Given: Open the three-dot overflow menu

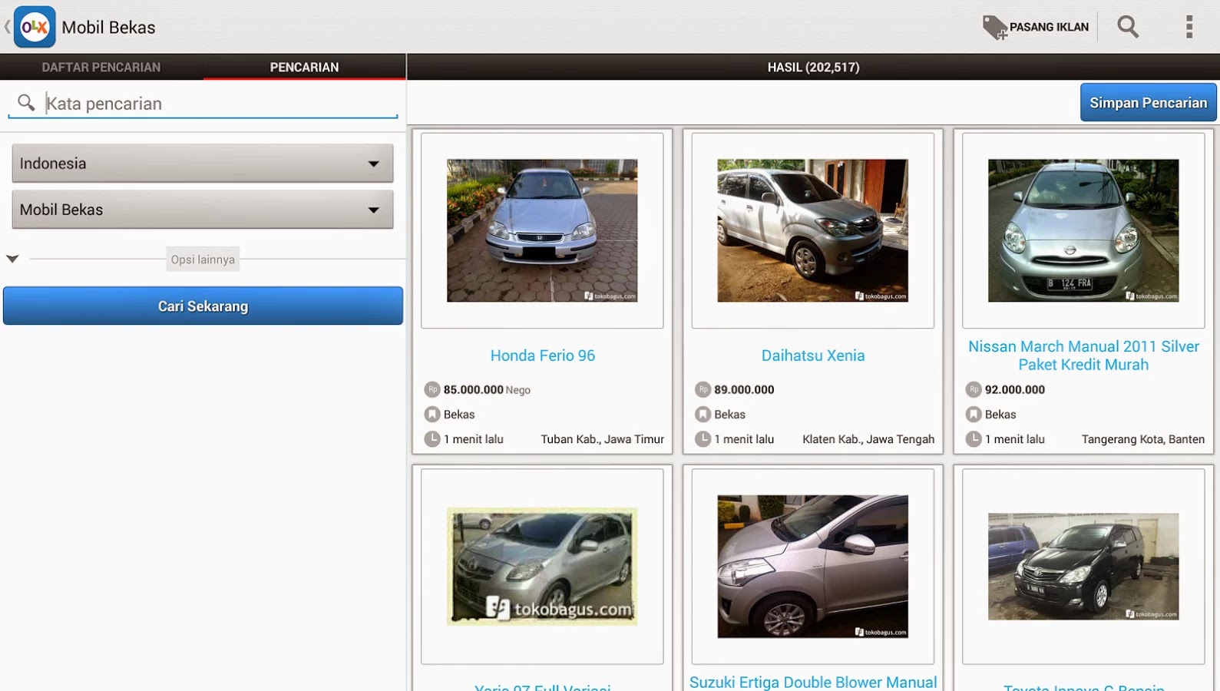Looking at the screenshot, I should tap(1189, 27).
